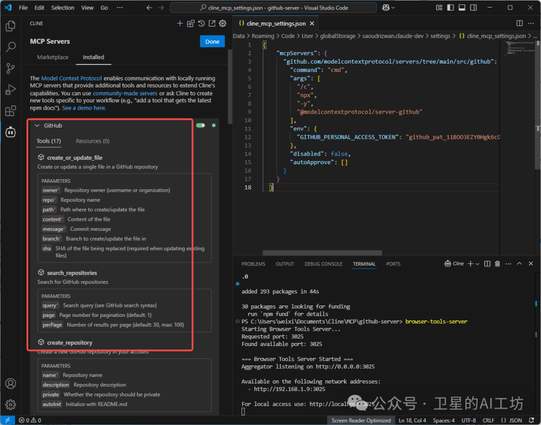Open the Copilot icon in title bar
The image size is (541, 425).
pos(386,8)
